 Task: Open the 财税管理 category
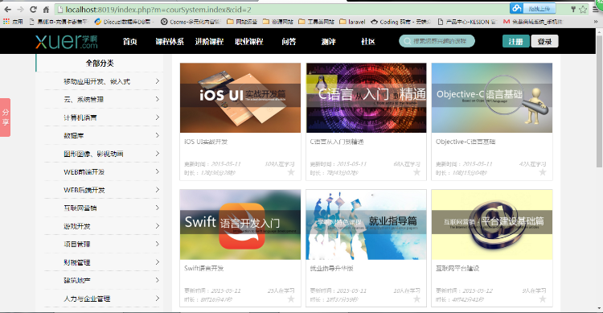pyautogui.click(x=77, y=262)
